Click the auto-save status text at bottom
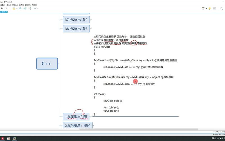This screenshot has width=225, height=141. coord(217,135)
